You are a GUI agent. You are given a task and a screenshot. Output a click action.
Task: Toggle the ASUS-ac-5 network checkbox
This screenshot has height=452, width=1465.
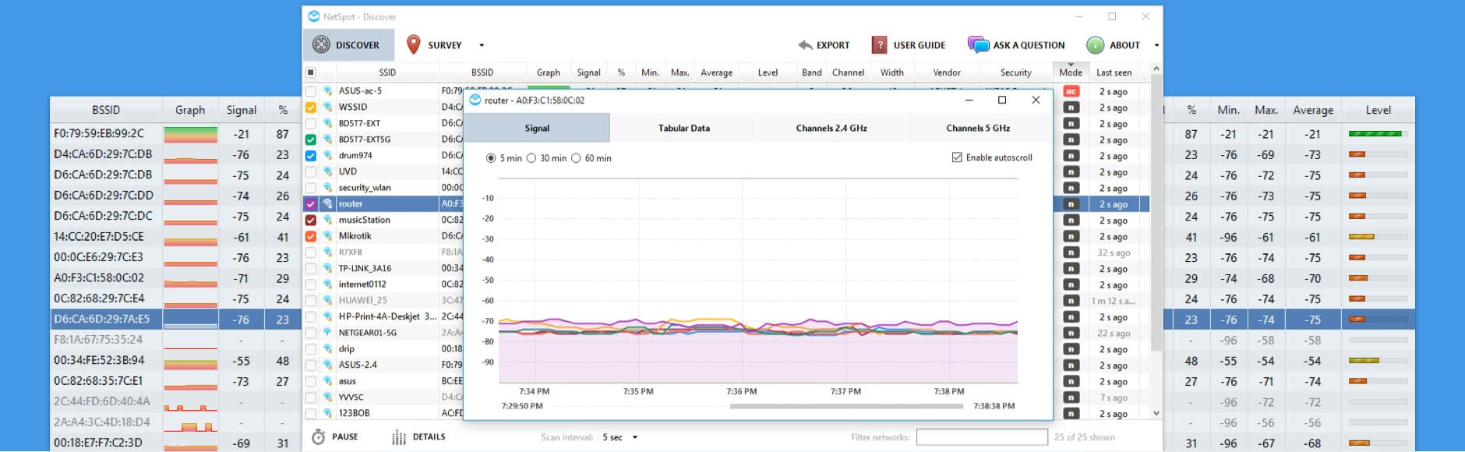(x=311, y=91)
